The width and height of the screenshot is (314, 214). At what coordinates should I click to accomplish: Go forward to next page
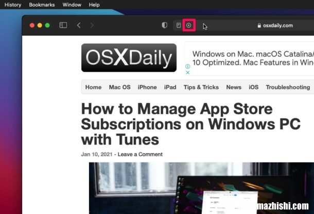[92, 25]
